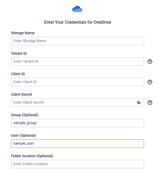Viewport: 158px width, 172px height.
Task: Open help for Tenant ID field
Action: pos(150,62)
